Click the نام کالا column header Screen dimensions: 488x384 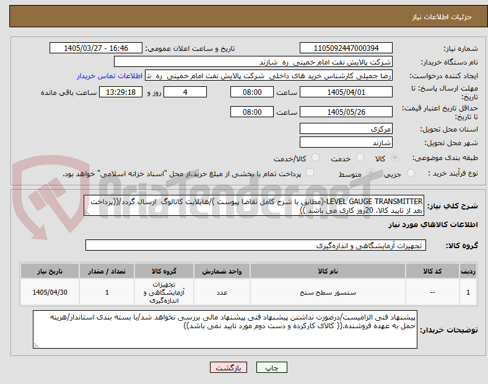(328, 271)
